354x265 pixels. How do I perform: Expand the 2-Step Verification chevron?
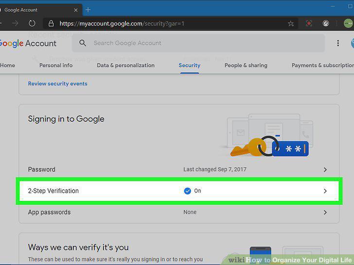(x=325, y=191)
